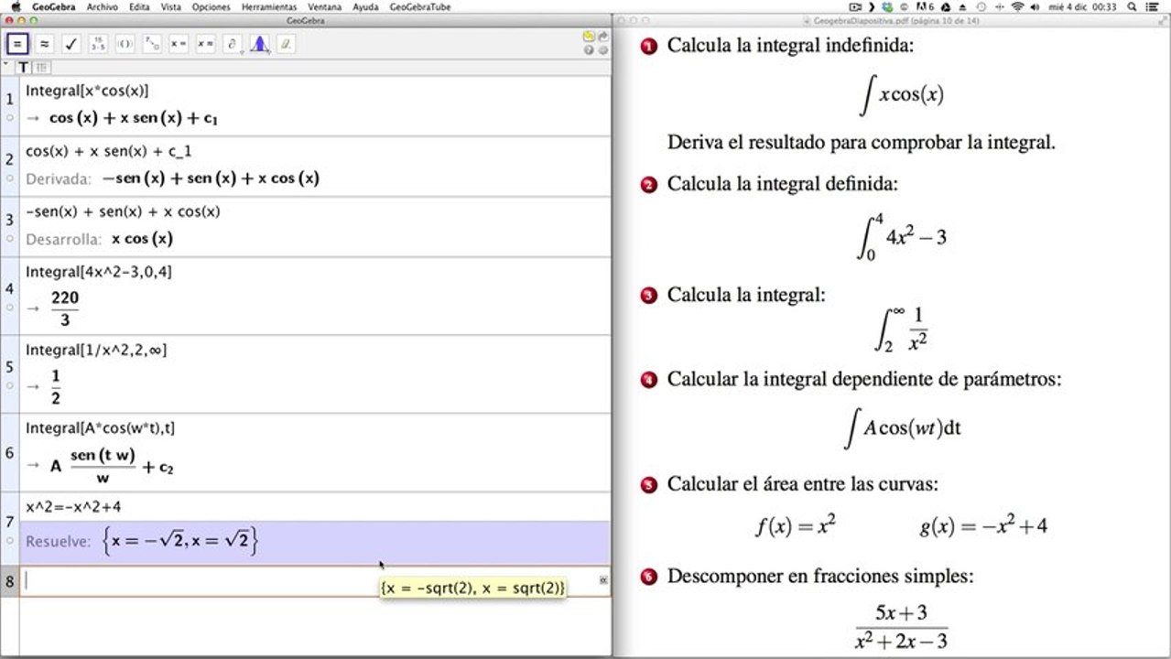The image size is (1171, 659).
Task: Select the Numeric approximation (≈) tool
Action: click(x=44, y=43)
